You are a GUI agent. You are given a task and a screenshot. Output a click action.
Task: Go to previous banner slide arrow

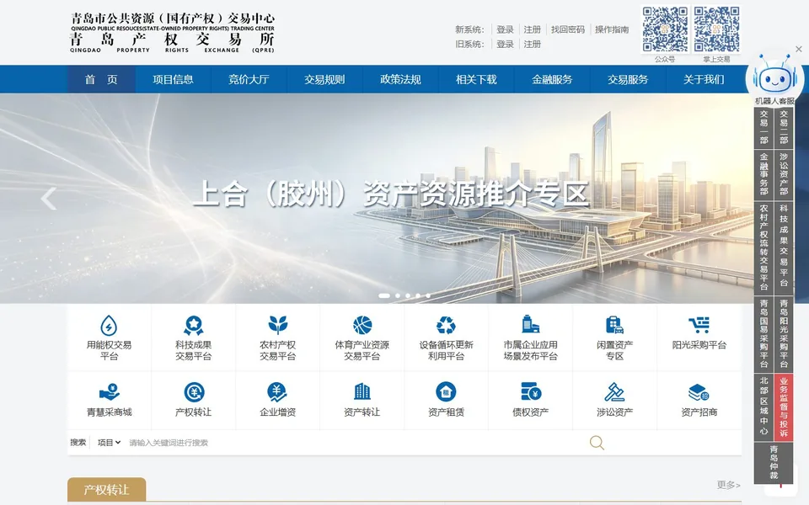pos(49,199)
